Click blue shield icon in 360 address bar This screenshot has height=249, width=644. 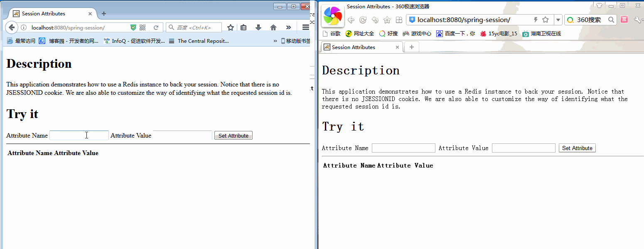pyautogui.click(x=412, y=20)
